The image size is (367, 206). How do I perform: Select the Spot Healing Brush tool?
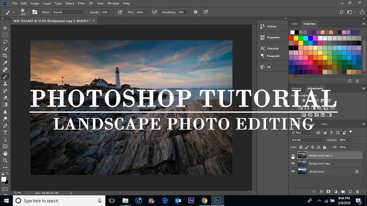(x=5, y=70)
